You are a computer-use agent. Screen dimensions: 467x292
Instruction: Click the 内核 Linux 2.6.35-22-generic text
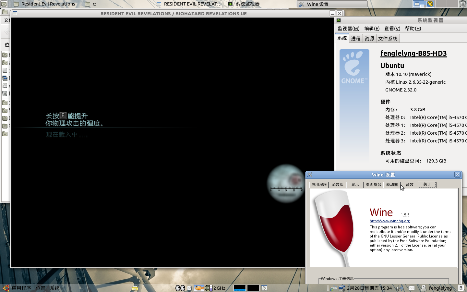coord(415,82)
